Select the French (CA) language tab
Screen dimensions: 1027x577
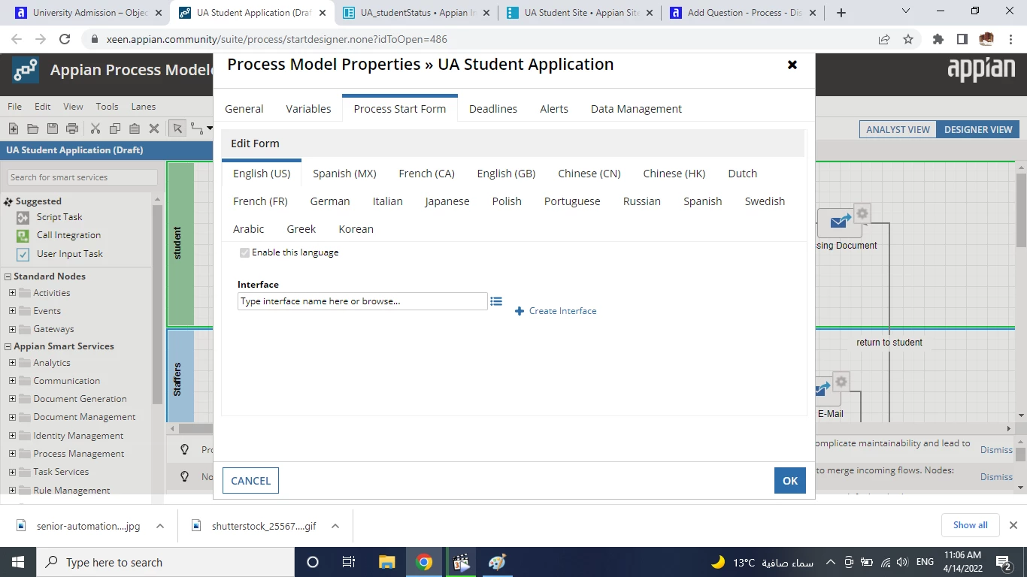pyautogui.click(x=427, y=174)
